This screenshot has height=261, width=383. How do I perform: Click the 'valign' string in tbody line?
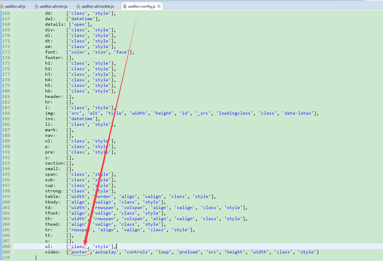click(x=103, y=202)
